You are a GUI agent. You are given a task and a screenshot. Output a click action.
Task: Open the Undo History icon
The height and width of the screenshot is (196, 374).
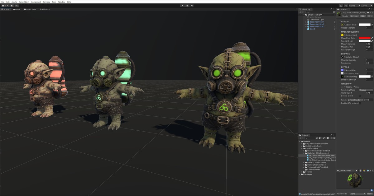coord(341,6)
